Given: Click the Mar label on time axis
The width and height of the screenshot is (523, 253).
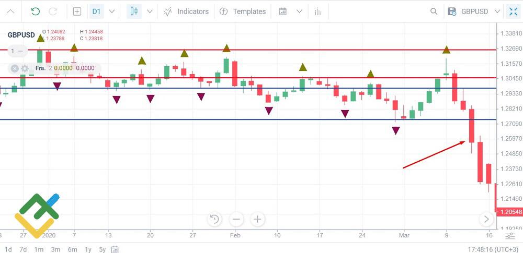Looking at the screenshot, I should [404, 235].
